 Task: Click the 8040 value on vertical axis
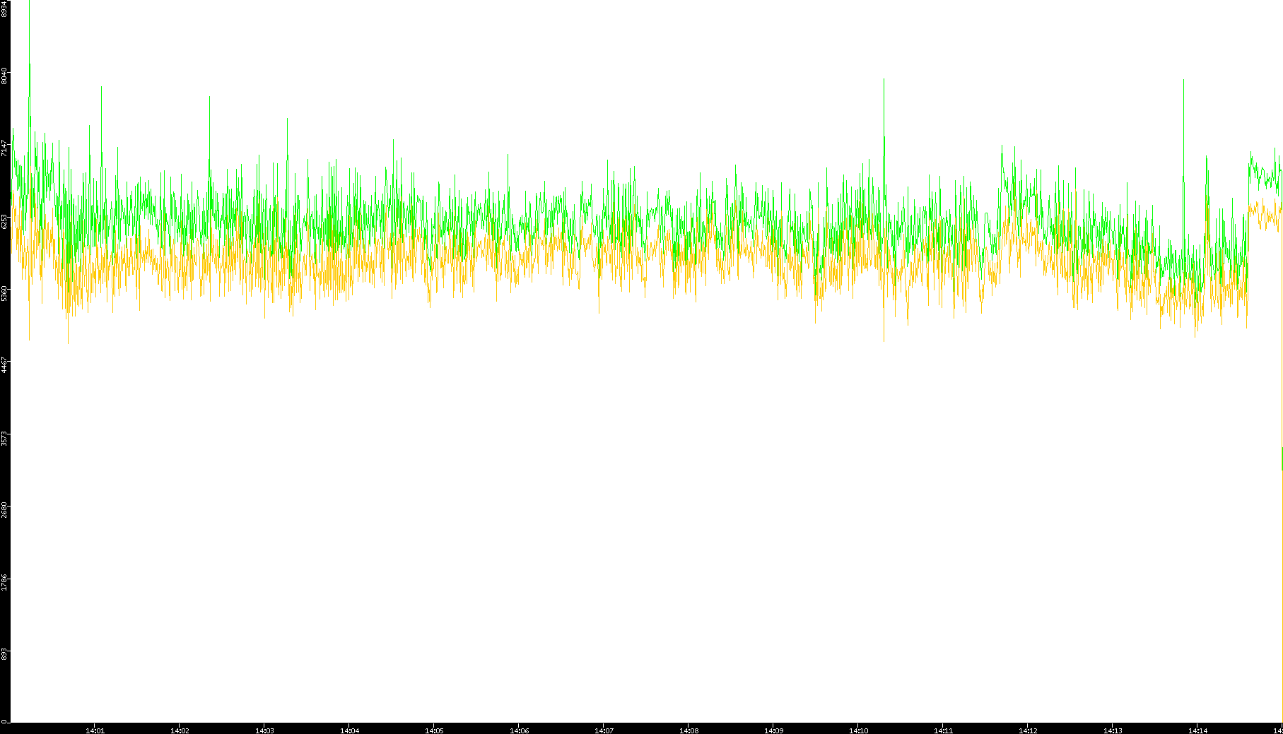click(x=4, y=76)
